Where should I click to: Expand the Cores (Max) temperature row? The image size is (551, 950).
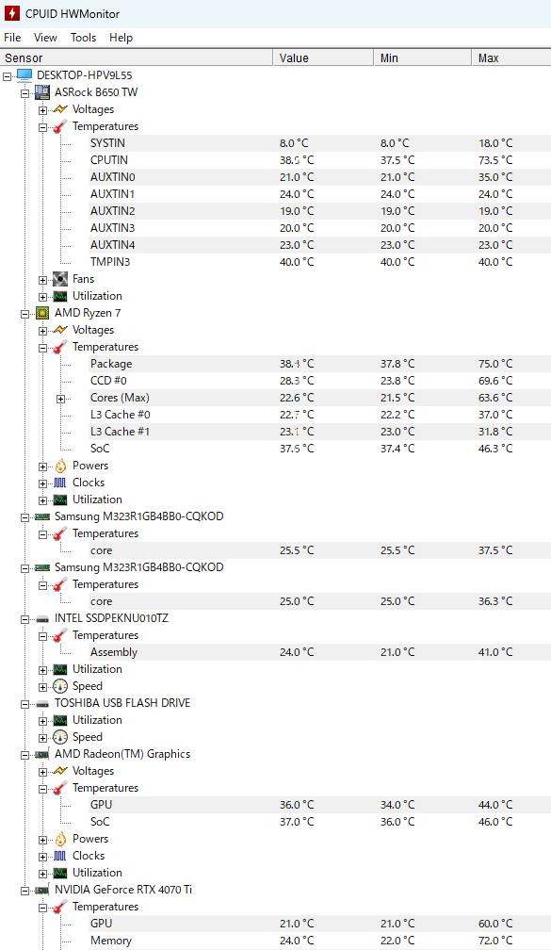tap(60, 399)
